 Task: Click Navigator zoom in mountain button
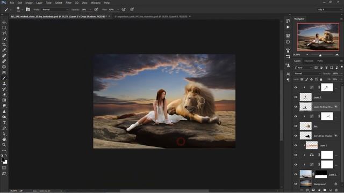(x=337, y=55)
